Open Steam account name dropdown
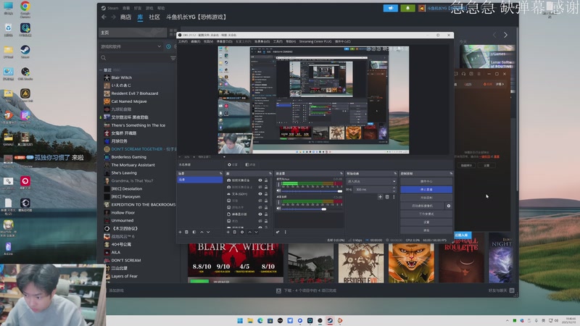 (x=440, y=9)
